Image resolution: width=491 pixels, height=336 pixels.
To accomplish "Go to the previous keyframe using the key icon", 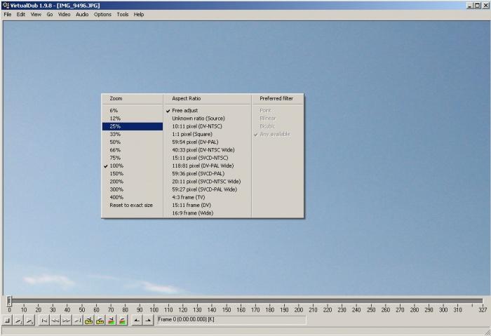I will point(89,321).
